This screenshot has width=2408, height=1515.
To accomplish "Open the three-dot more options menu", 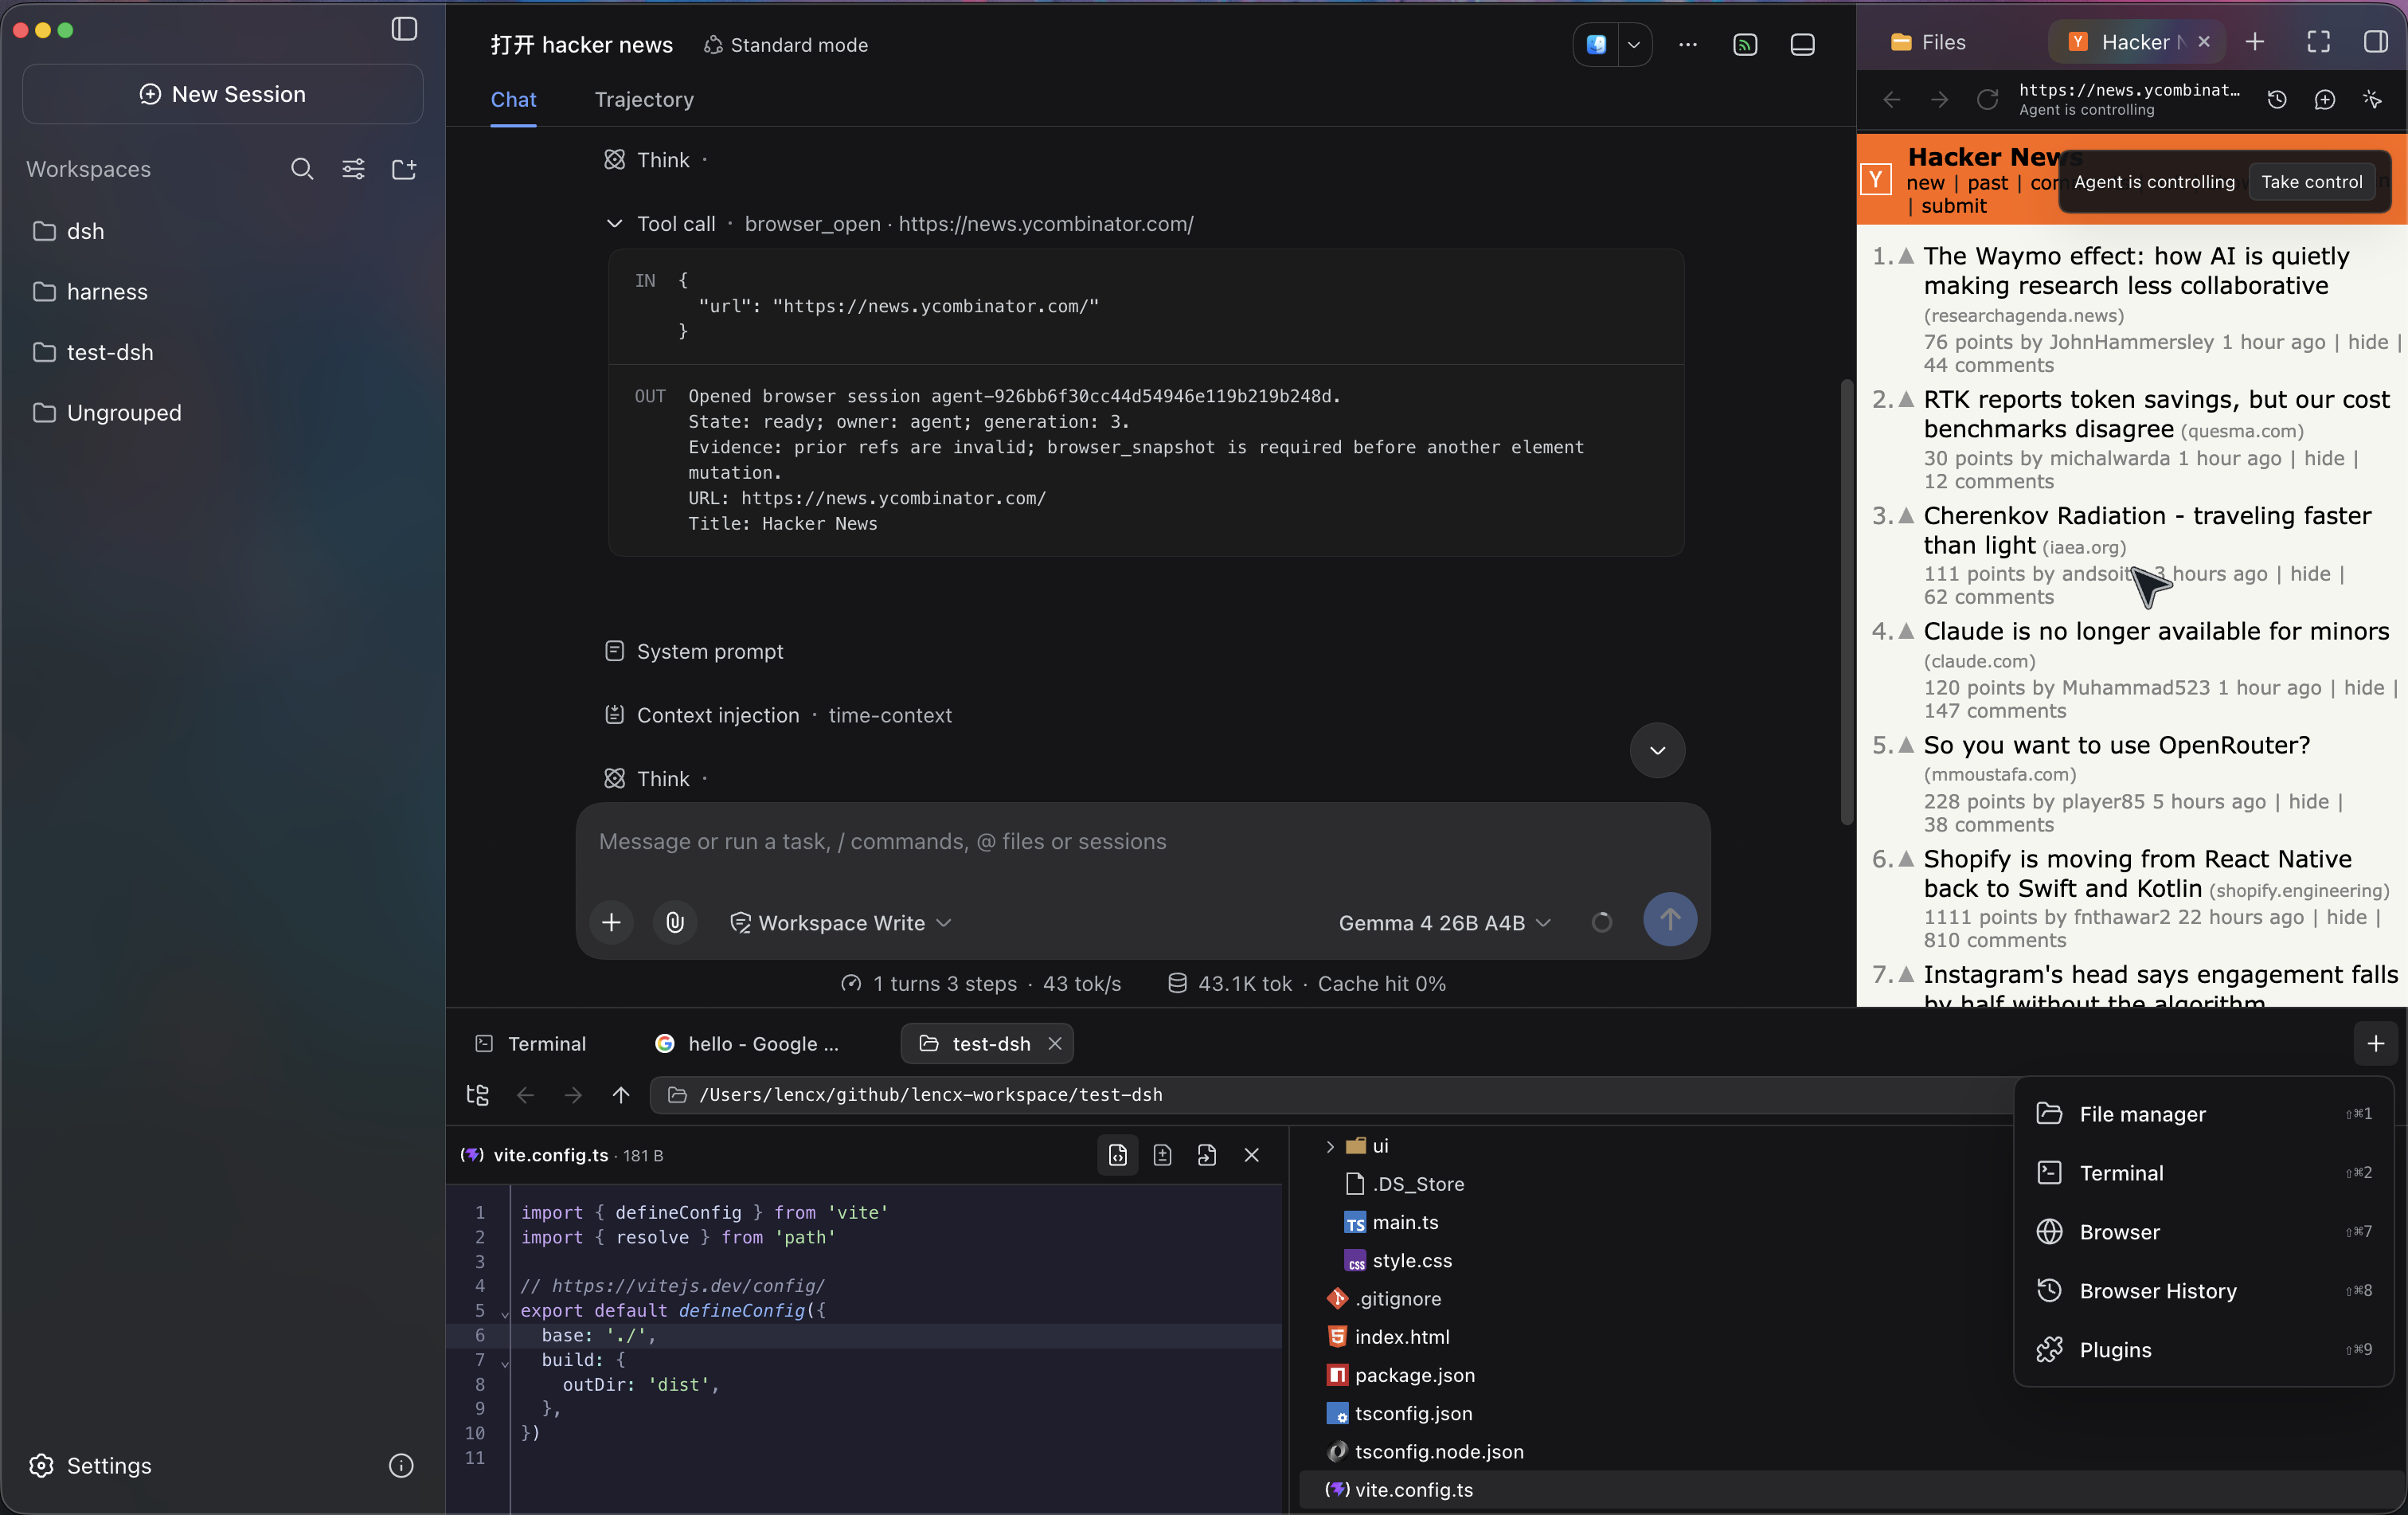I will tap(1688, 45).
